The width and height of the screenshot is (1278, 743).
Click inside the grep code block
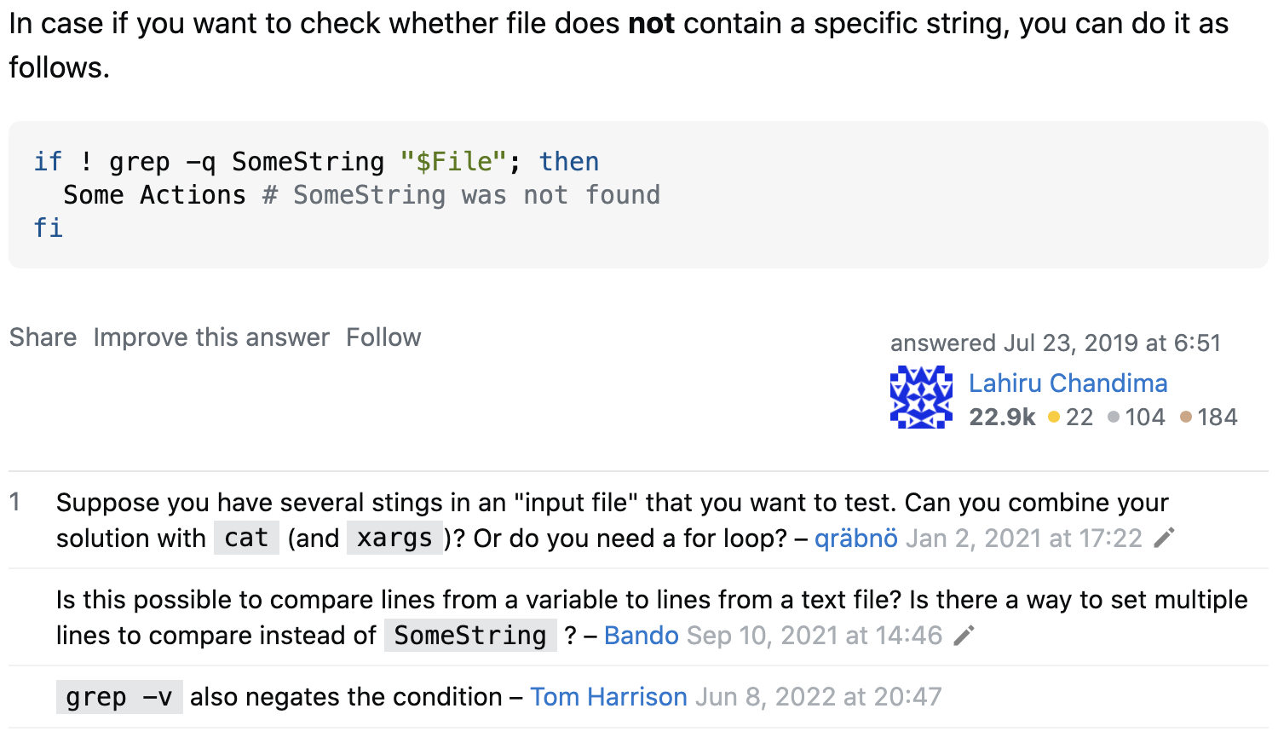coord(638,194)
